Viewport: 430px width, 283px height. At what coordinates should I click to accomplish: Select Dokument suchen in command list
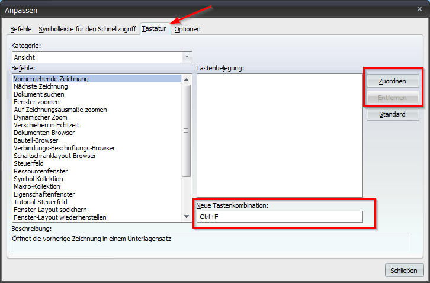pyautogui.click(x=39, y=94)
